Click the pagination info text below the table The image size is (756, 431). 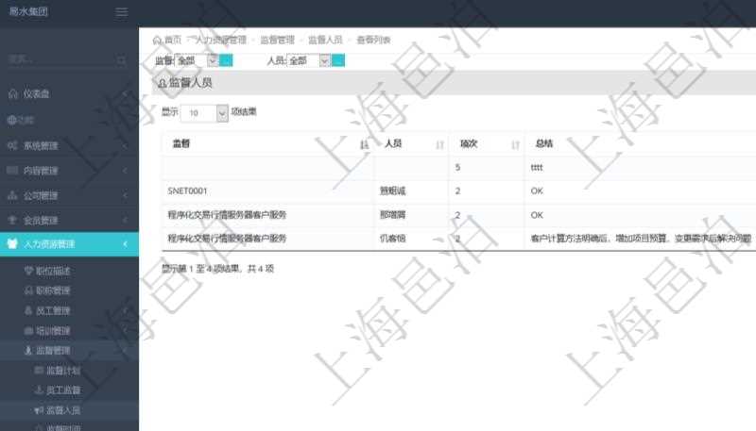pos(218,269)
